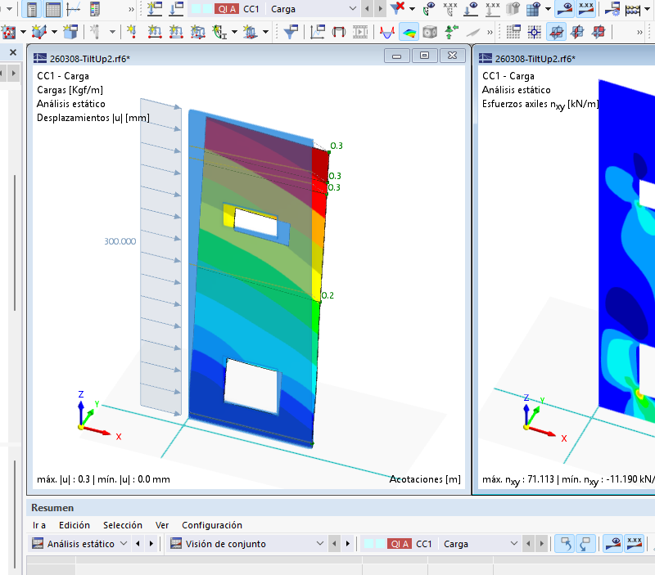Click next arrow after Visión de conjunto
The width and height of the screenshot is (655, 575).
(x=347, y=544)
